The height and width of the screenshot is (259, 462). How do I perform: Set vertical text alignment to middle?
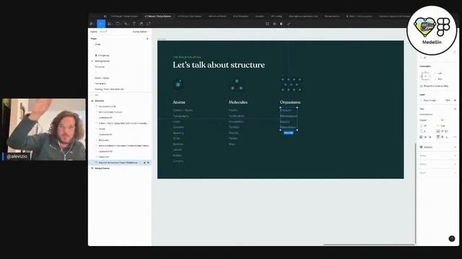pos(443,137)
